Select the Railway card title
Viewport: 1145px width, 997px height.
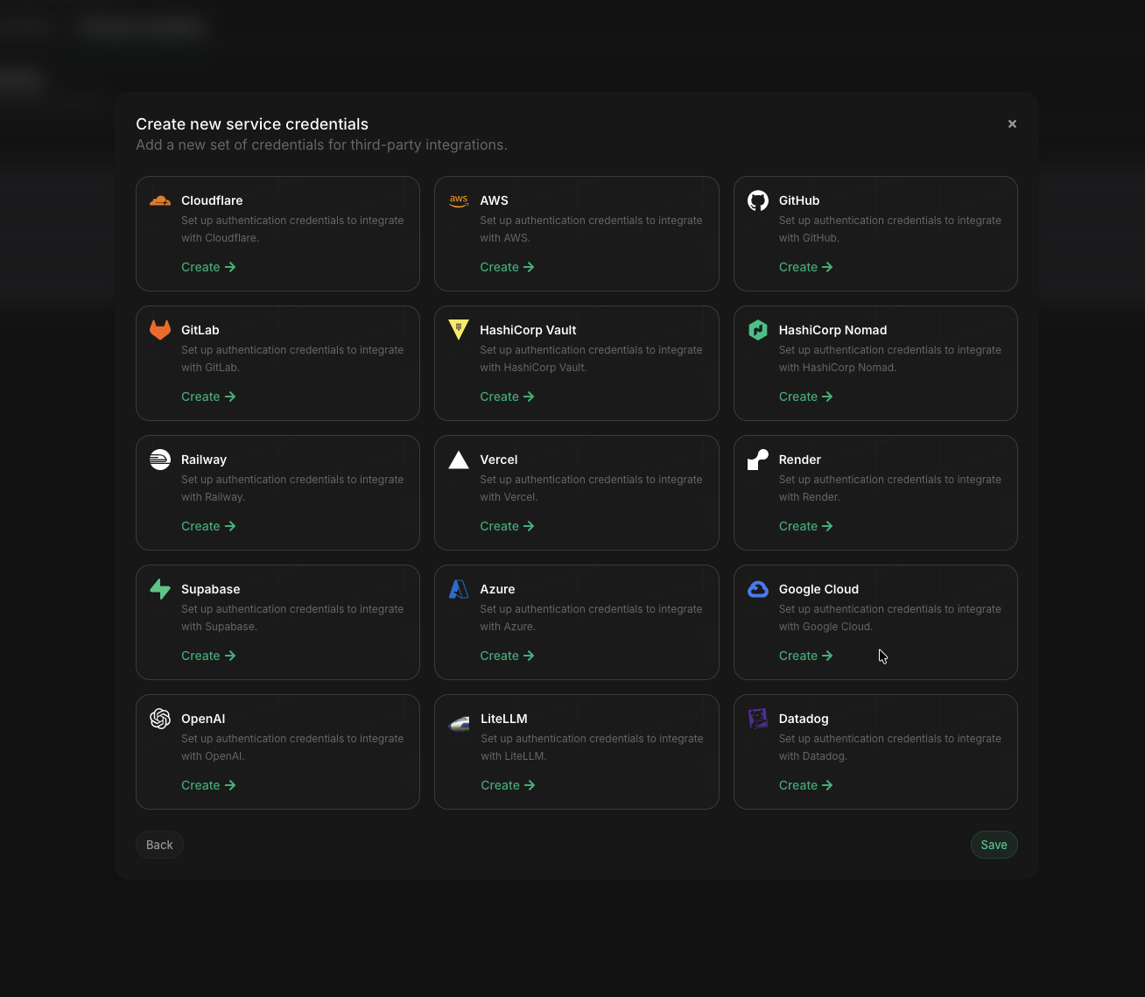pyautogui.click(x=204, y=460)
